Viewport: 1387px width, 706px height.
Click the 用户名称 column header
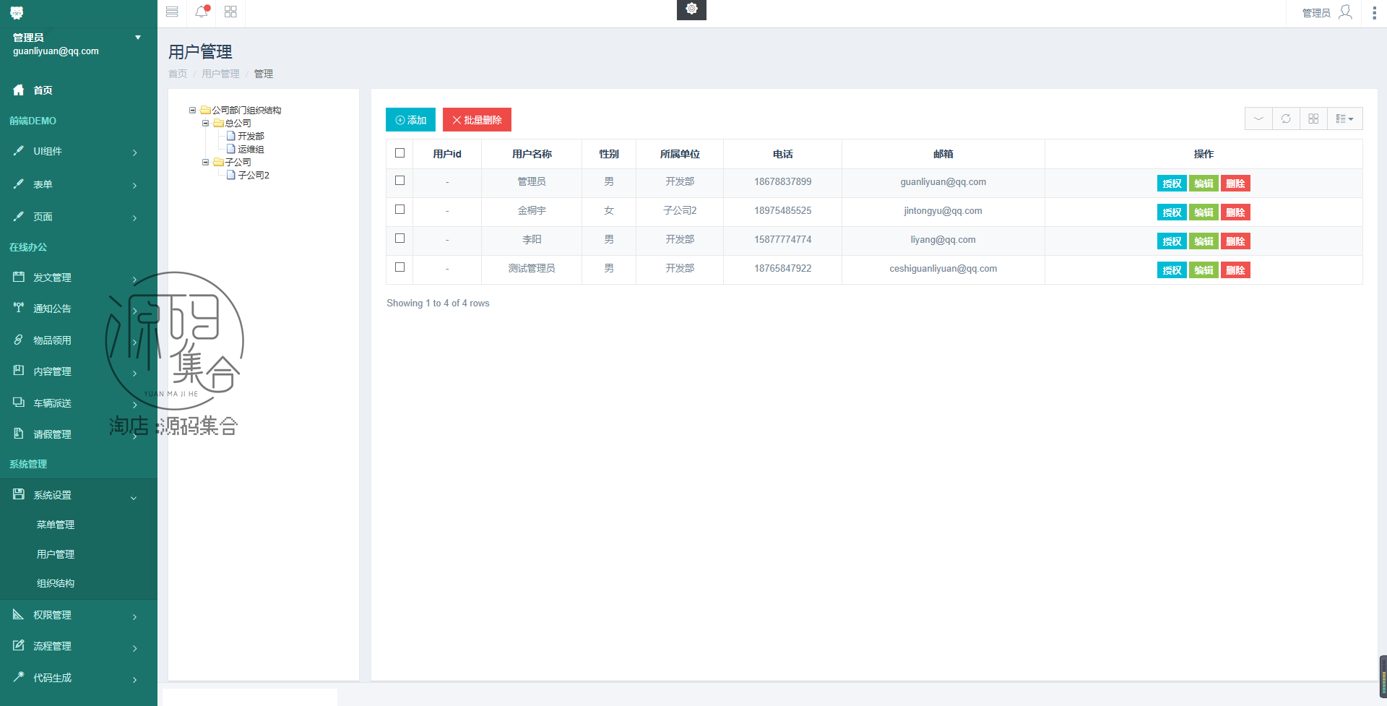532,154
